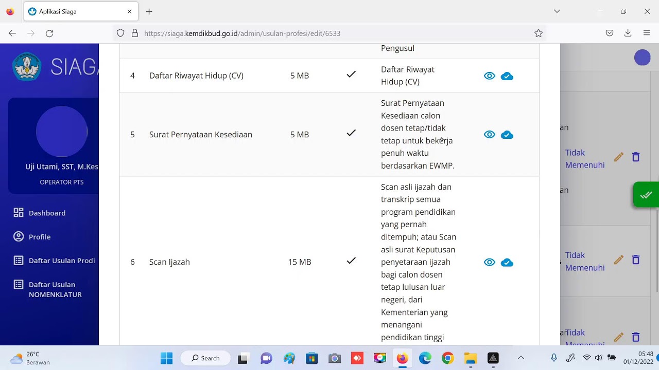Click the site security padlock icon
Screen dimensions: 659x370
coord(135,33)
